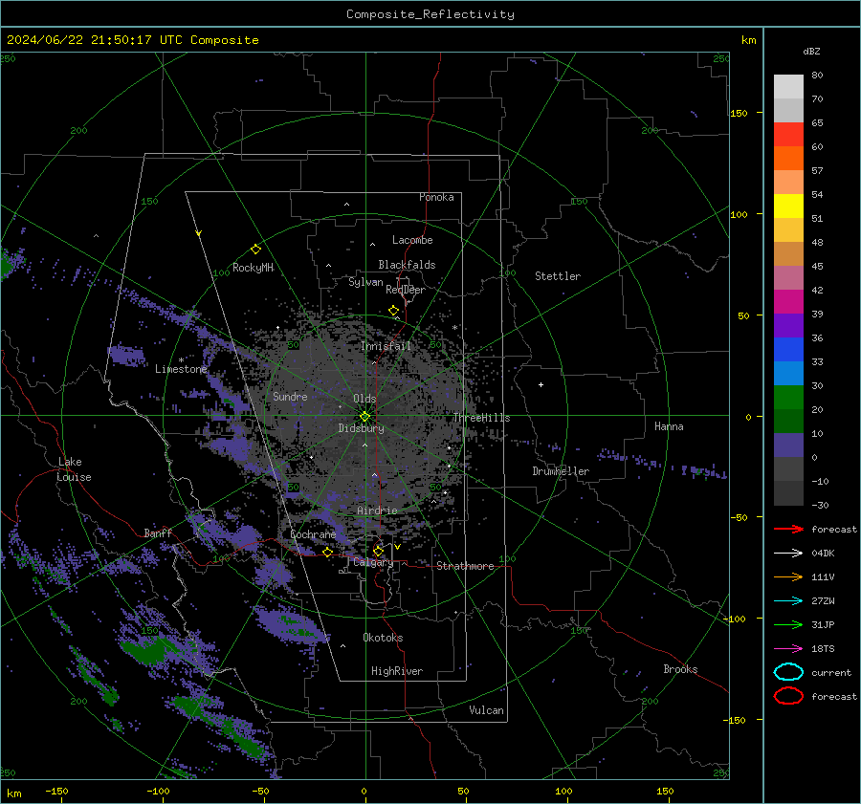Image resolution: width=861 pixels, height=804 pixels.
Task: Select the slate-purple 0-10 dBZ swatch
Action: (788, 445)
